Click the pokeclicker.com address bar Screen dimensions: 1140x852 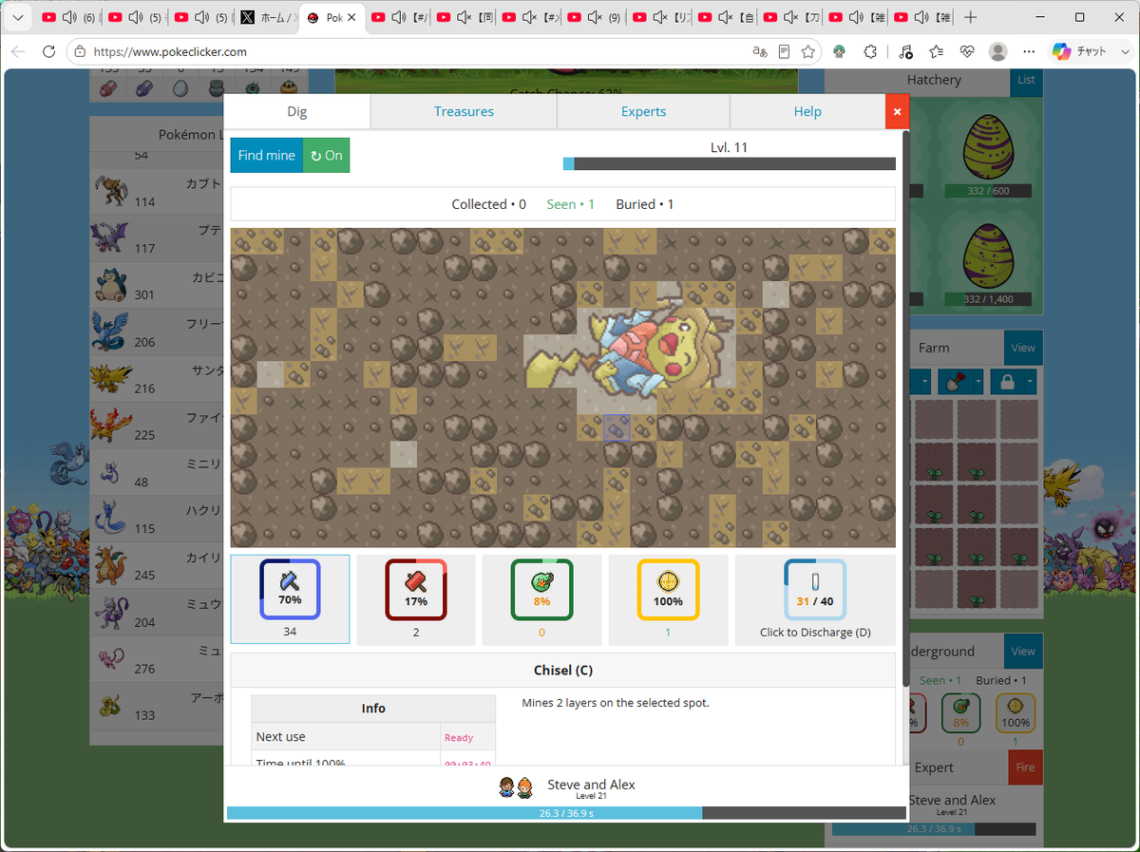[x=408, y=52]
